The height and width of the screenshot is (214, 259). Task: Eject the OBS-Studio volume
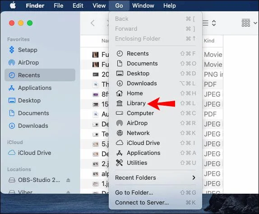(68, 180)
